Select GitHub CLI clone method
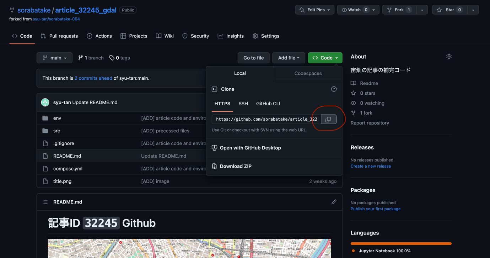 [268, 104]
